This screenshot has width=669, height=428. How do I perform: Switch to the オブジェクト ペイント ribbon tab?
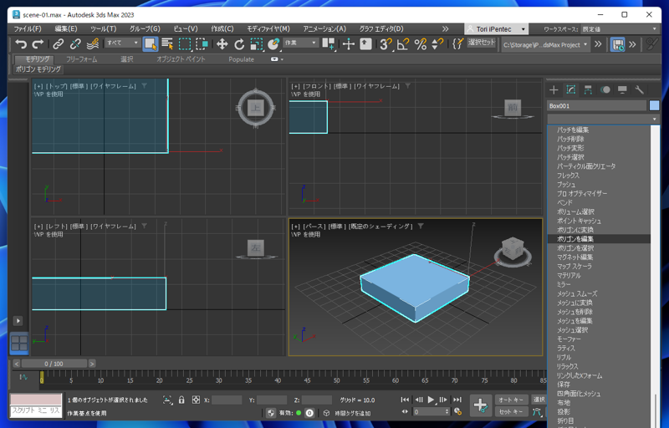(x=181, y=59)
